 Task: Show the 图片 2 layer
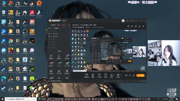pyautogui.click(x=49, y=42)
